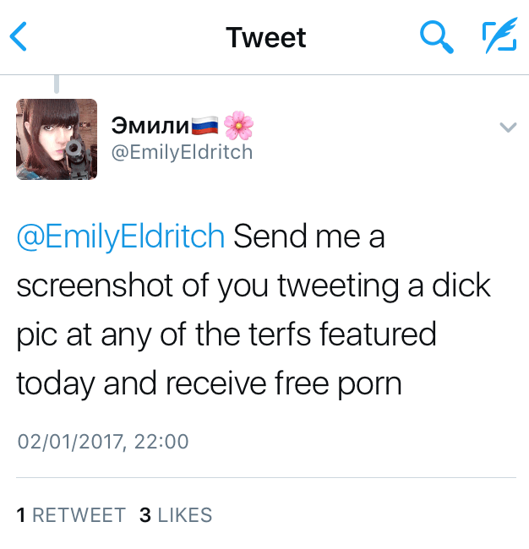Open the @EmilyEldritch handle below the display name

coord(182,151)
